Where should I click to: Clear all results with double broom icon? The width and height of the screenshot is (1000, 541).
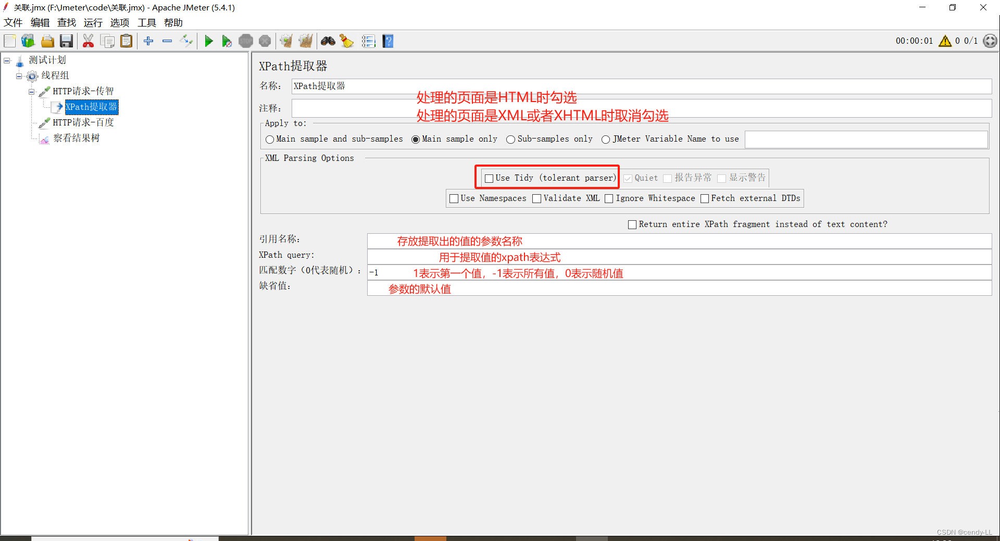[306, 41]
